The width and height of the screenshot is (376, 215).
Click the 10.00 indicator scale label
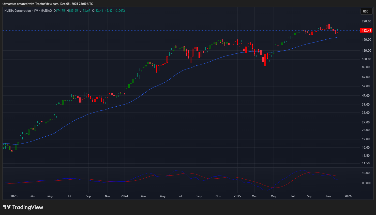pyautogui.click(x=366, y=173)
